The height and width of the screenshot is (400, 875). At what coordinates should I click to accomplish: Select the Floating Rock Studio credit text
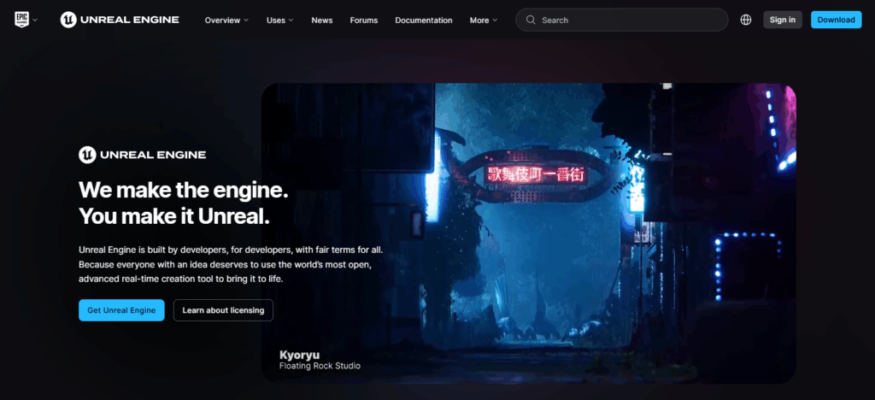coord(320,366)
